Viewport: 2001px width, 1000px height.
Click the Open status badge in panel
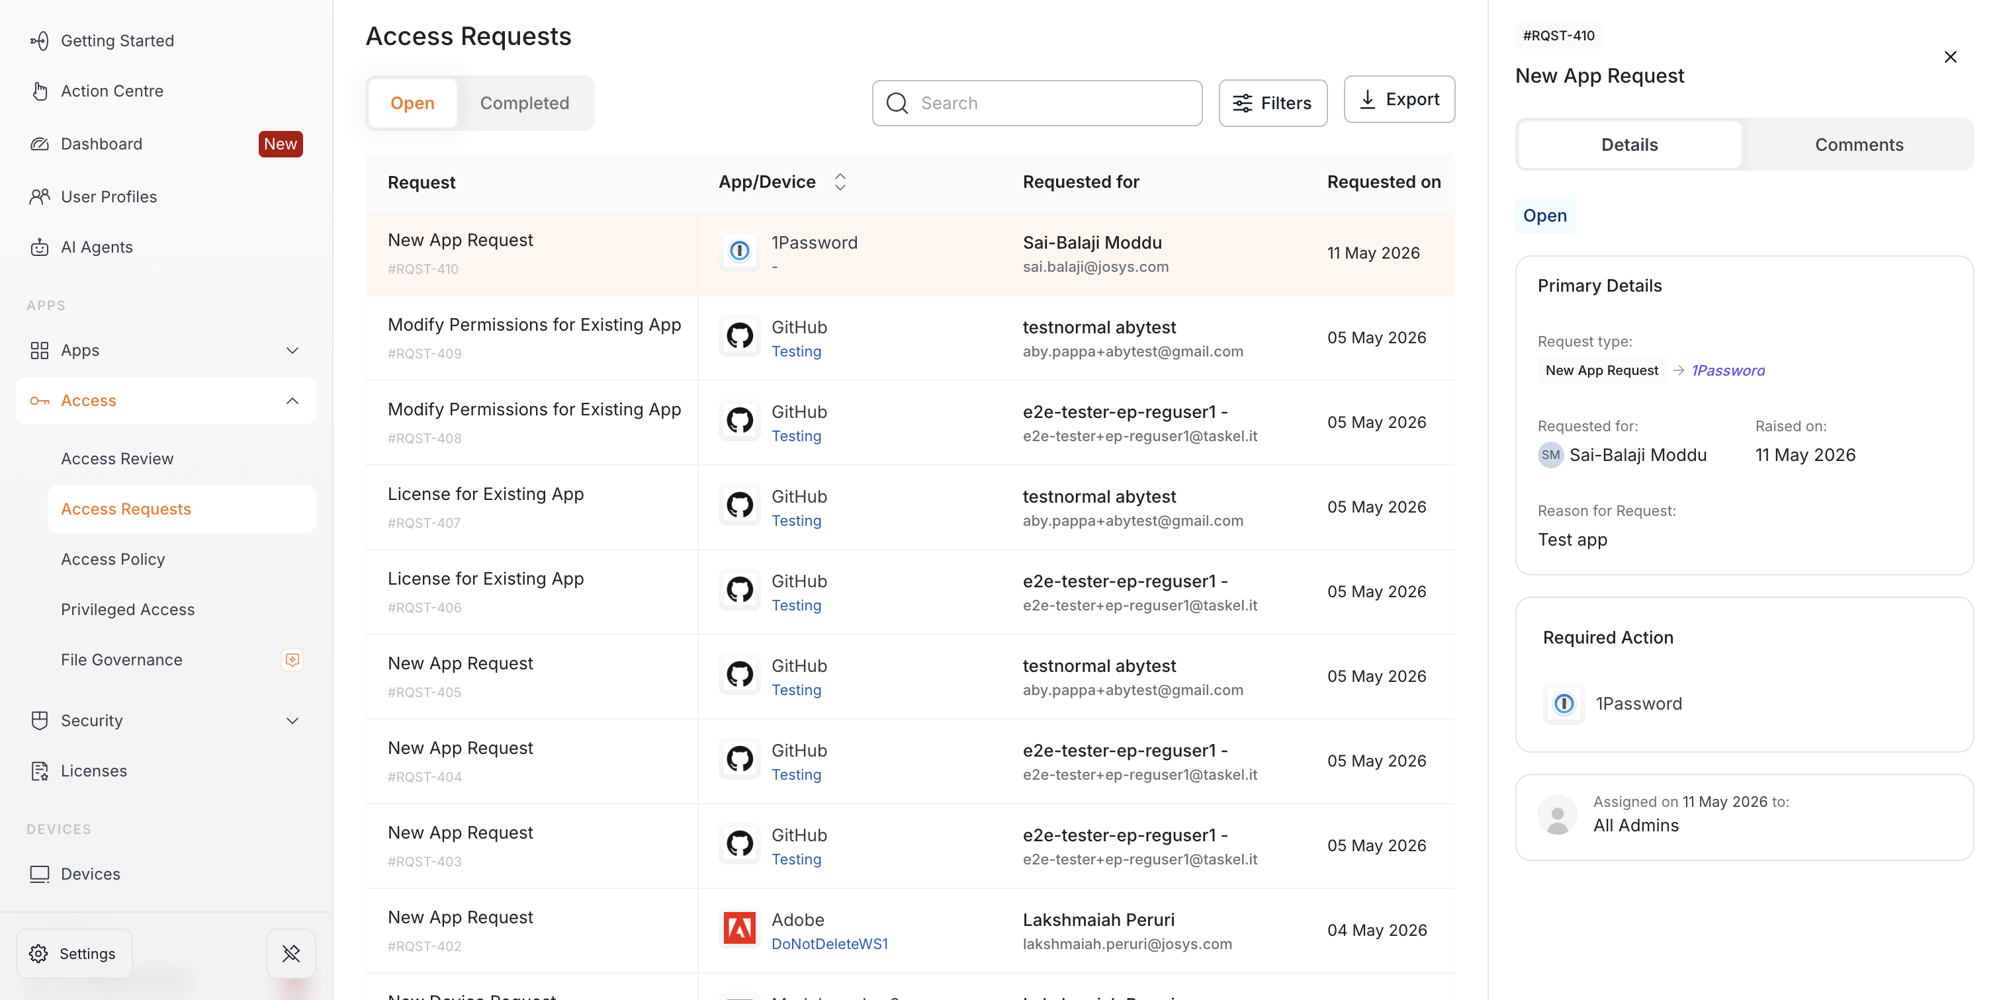coord(1544,216)
